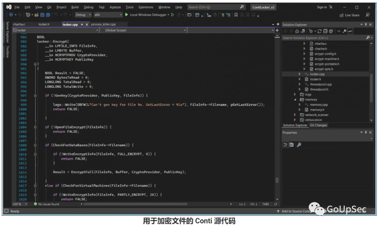Click the Visual Studio logo icon
Image resolution: width=379 pixels, height=227 pixels.
coord(9,7)
